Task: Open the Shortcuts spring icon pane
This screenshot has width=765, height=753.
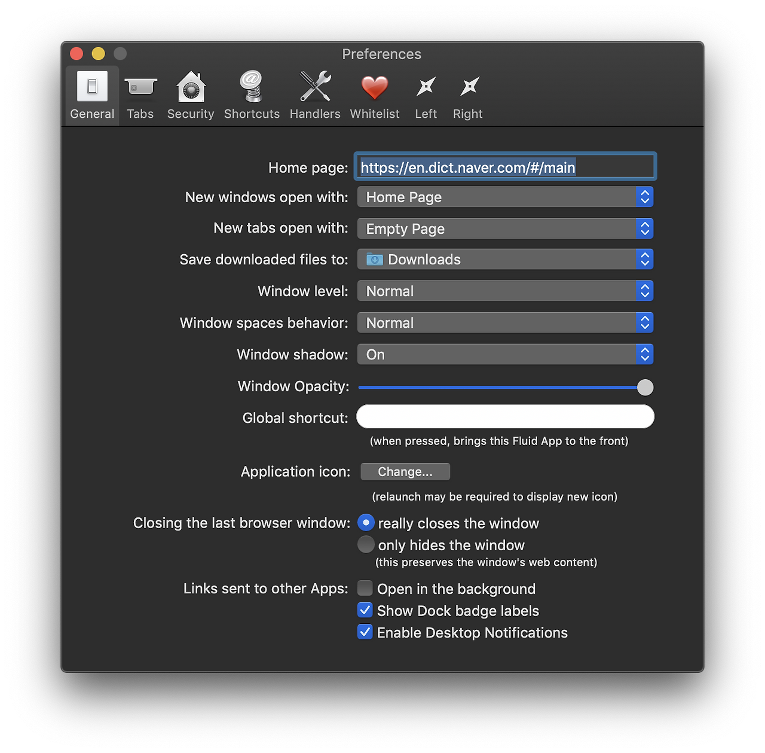Action: coord(252,96)
